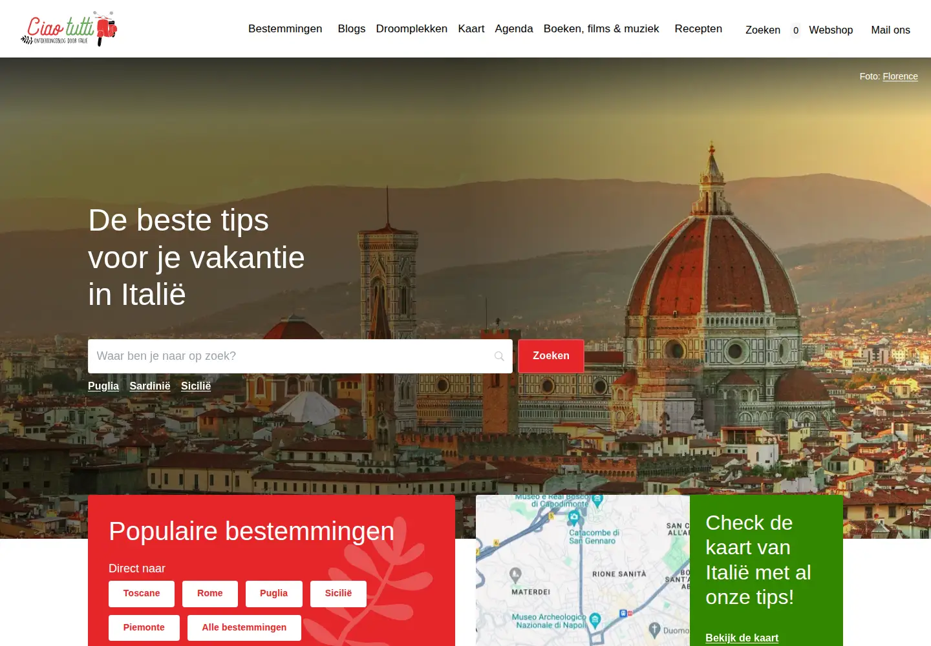Image resolution: width=931 pixels, height=646 pixels.
Task: Go to Recepten page
Action: (698, 29)
